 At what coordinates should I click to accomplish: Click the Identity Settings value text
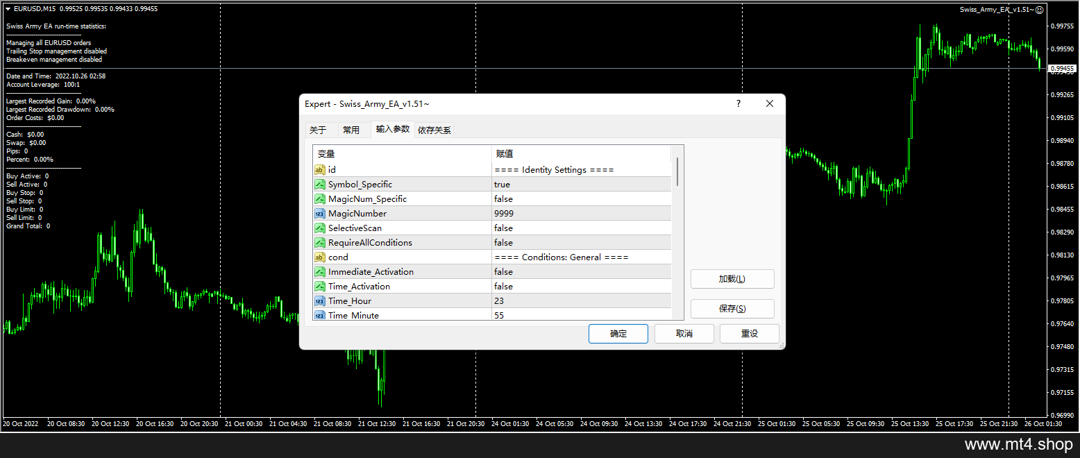[x=554, y=170]
